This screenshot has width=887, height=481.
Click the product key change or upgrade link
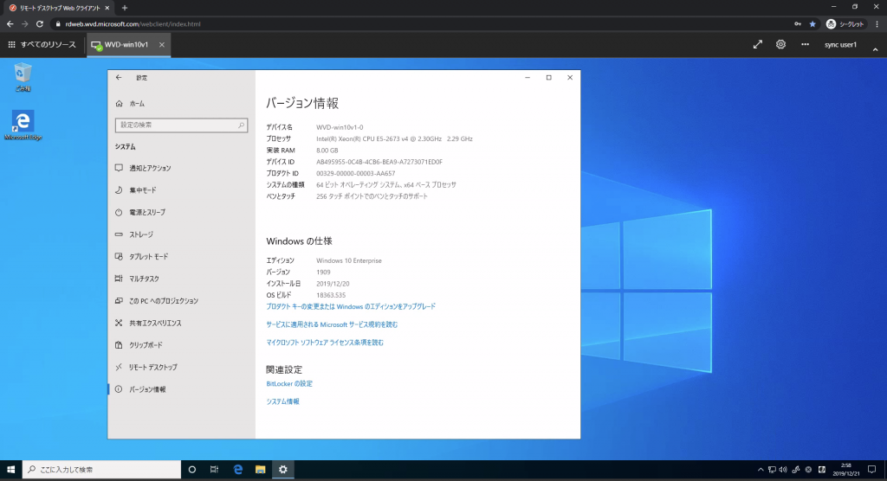[351, 306]
